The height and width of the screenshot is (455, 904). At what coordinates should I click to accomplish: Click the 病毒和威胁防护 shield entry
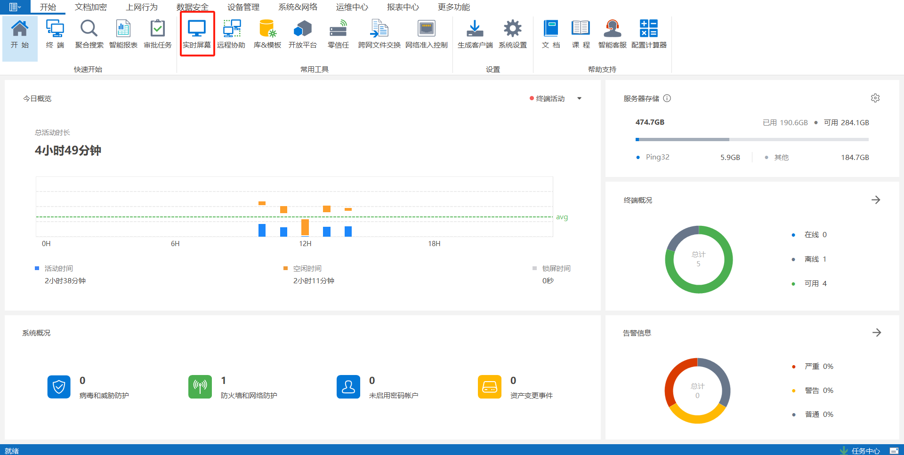coord(59,387)
